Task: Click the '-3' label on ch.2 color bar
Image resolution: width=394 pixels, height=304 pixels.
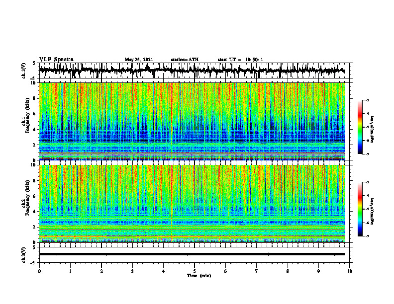Action: point(367,182)
